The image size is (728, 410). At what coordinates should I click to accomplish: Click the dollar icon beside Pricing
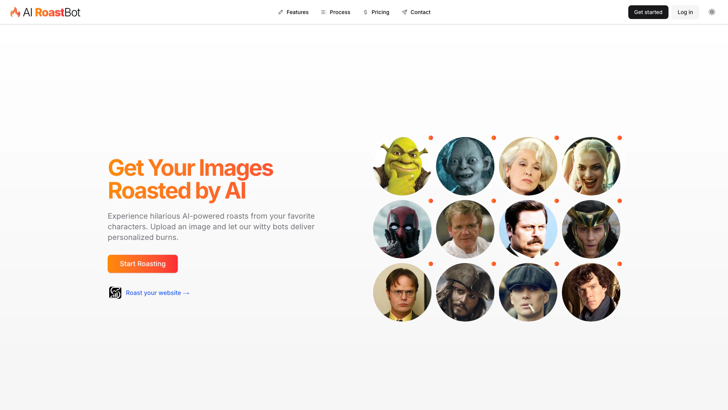[x=366, y=12]
